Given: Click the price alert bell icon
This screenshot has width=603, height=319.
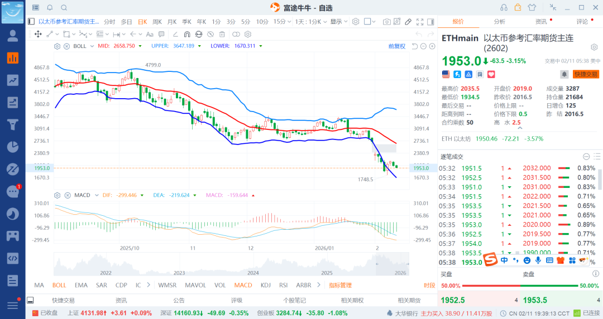Looking at the screenshot, I should [x=564, y=74].
